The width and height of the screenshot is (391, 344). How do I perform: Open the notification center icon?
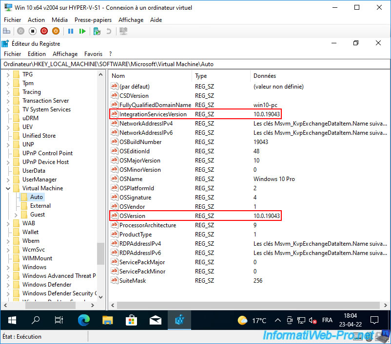point(374,320)
